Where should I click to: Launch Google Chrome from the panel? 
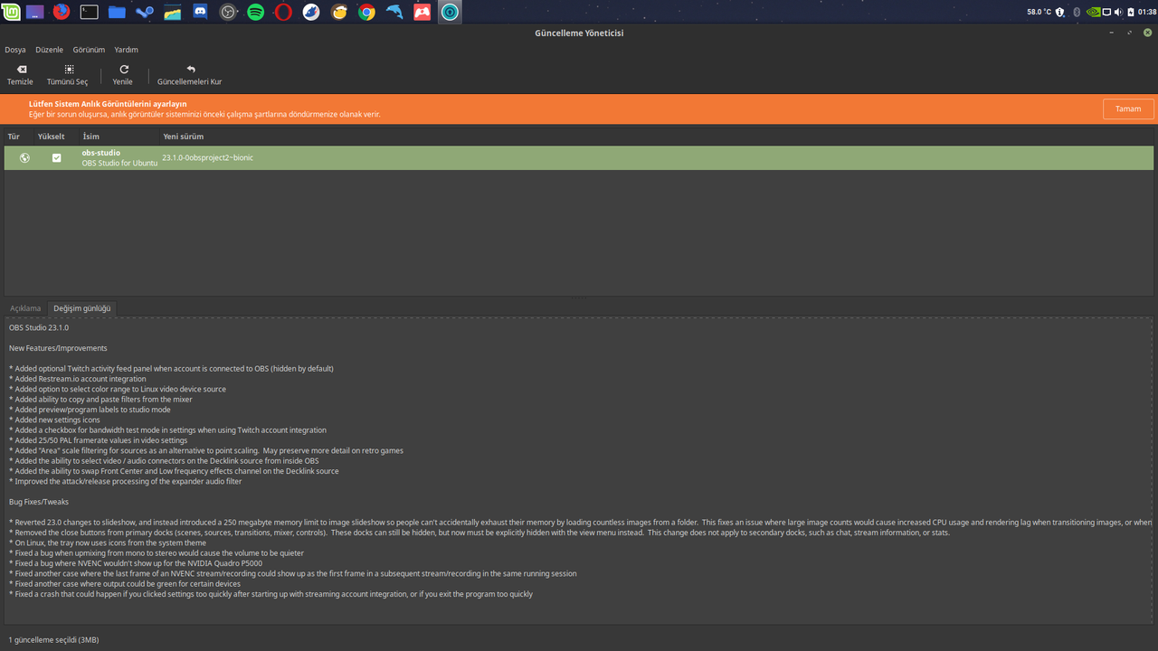pyautogui.click(x=366, y=12)
